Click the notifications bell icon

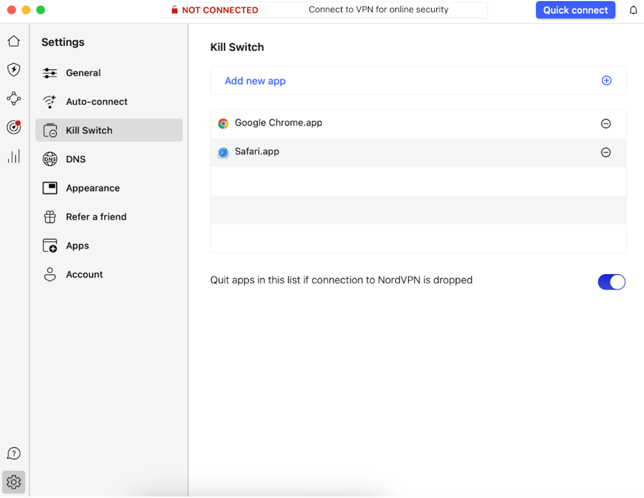pyautogui.click(x=633, y=10)
